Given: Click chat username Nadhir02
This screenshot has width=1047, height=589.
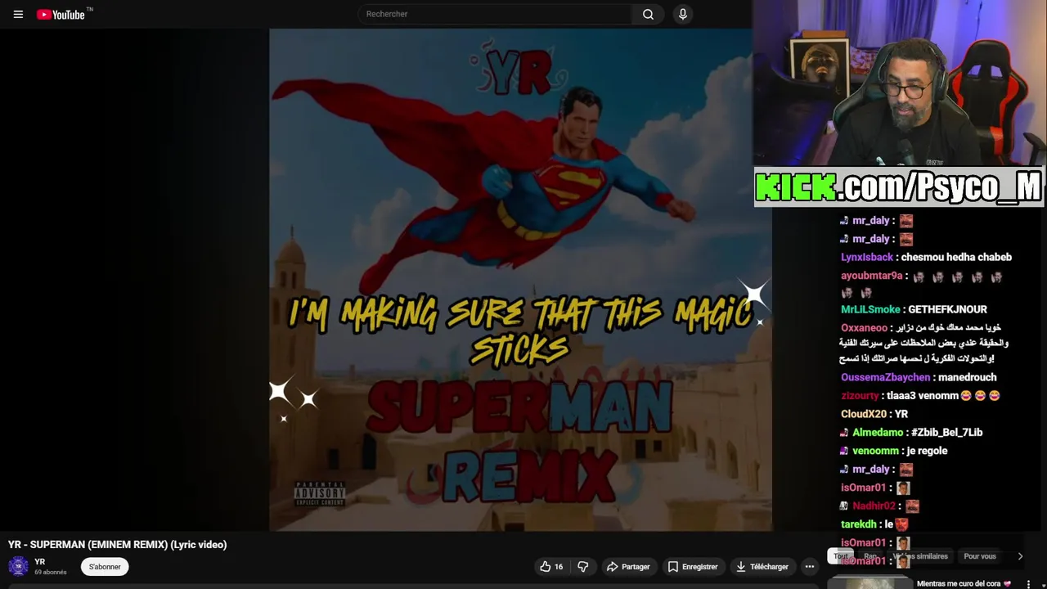Looking at the screenshot, I should (x=874, y=506).
